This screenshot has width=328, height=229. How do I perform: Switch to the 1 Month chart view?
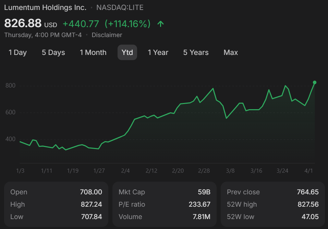[x=93, y=52]
